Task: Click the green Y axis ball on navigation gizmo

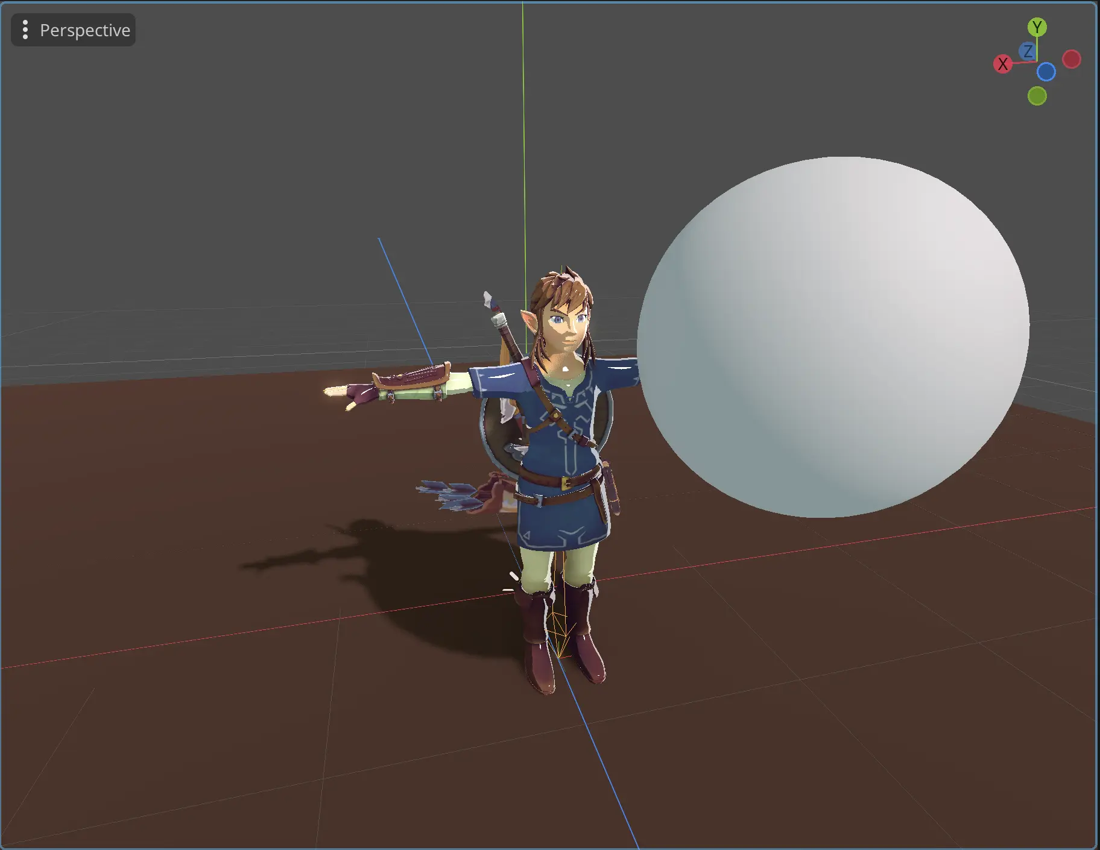Action: (1036, 27)
